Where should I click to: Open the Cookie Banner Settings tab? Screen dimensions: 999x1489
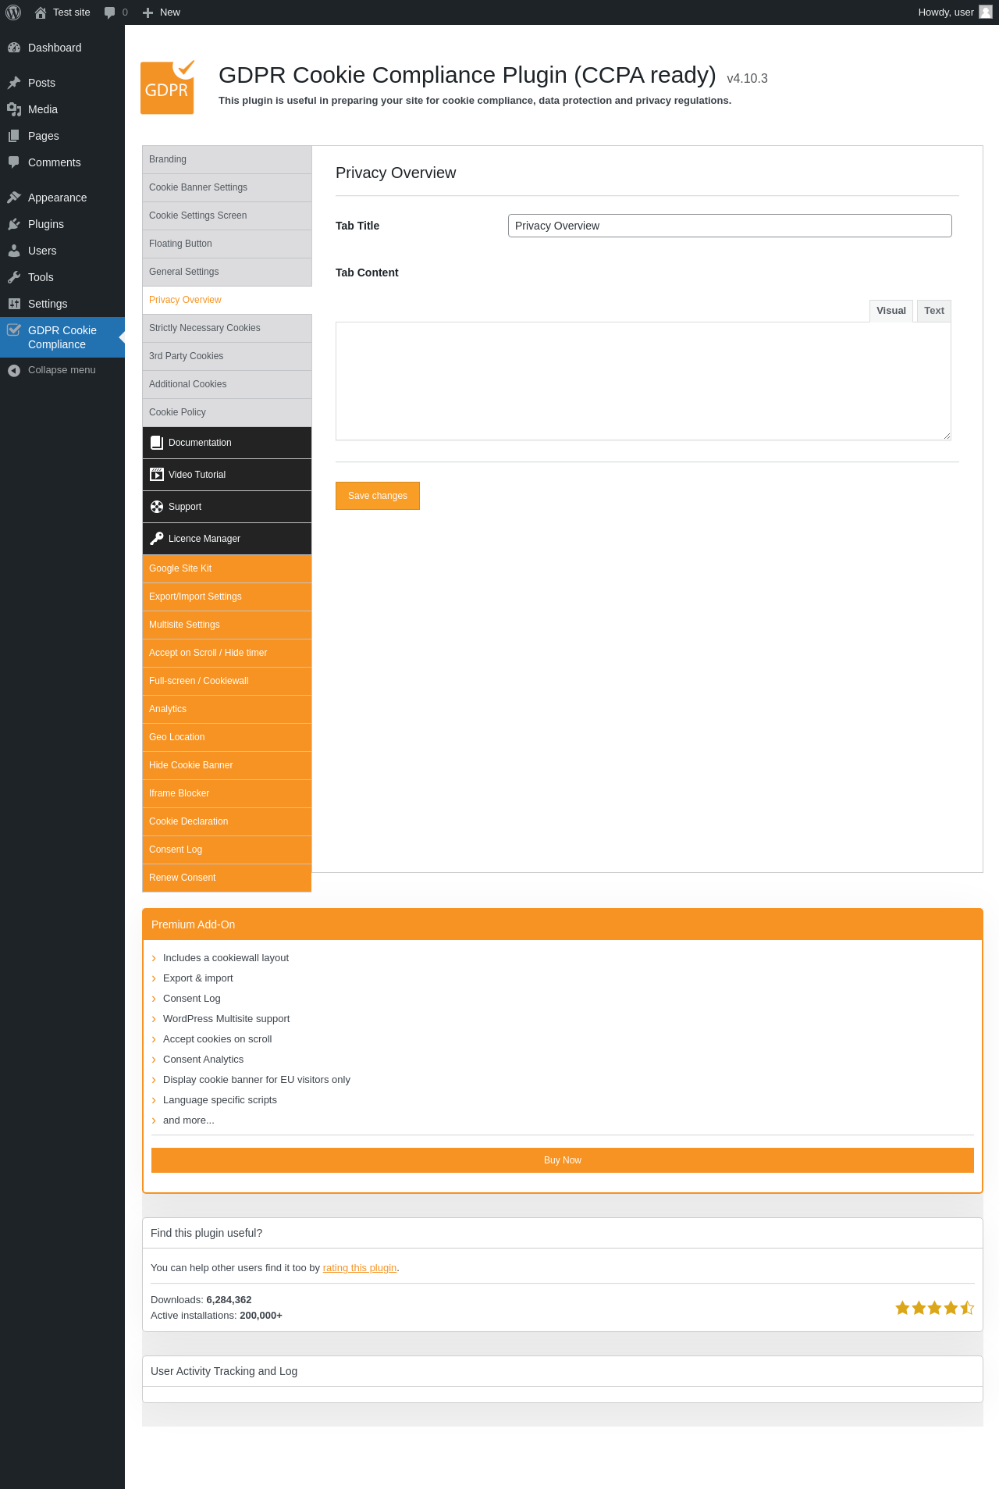227,187
